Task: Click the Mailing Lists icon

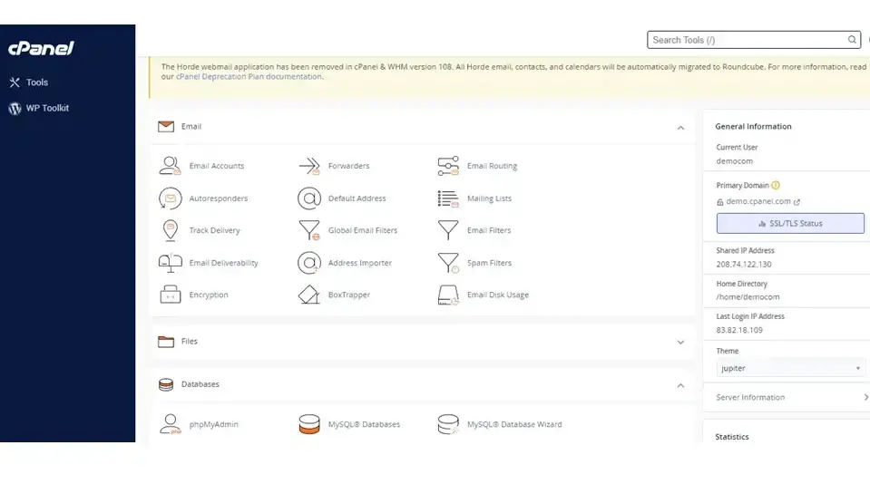Action: pos(448,198)
